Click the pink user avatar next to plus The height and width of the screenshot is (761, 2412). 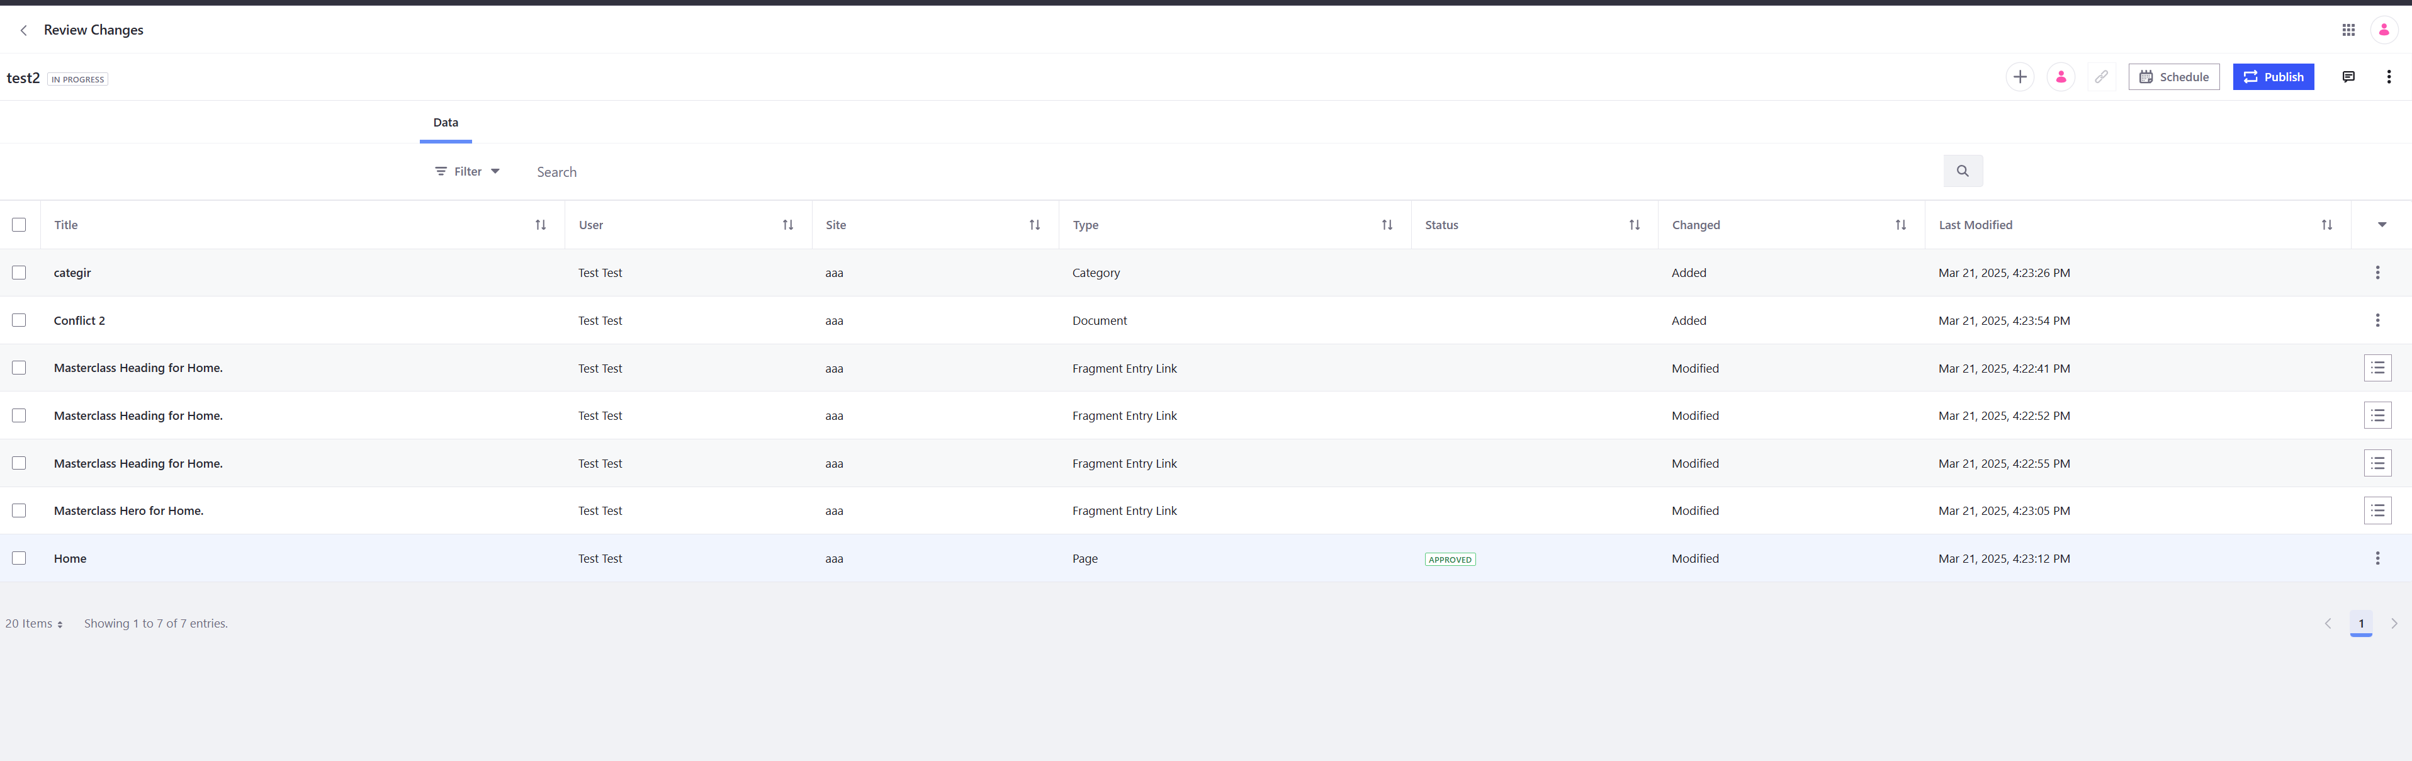[x=2061, y=77]
